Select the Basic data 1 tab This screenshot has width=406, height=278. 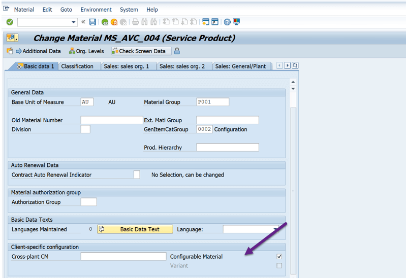[36, 66]
